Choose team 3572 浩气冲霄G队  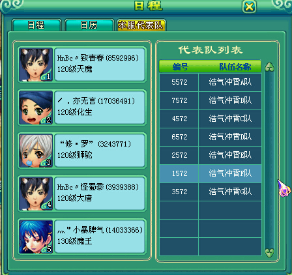pyautogui.click(x=211, y=192)
